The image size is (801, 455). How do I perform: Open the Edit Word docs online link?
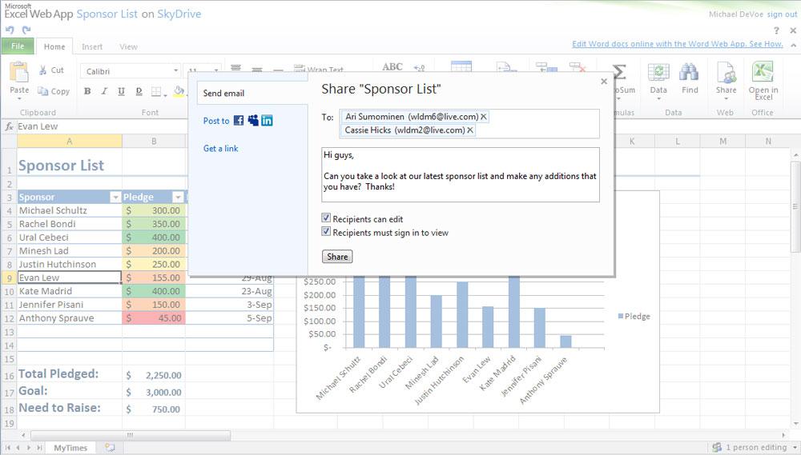pyautogui.click(x=678, y=44)
